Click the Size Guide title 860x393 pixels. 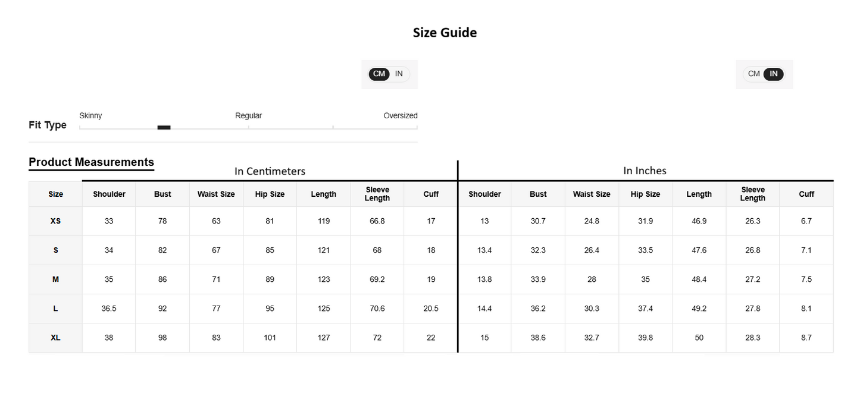[x=445, y=33]
